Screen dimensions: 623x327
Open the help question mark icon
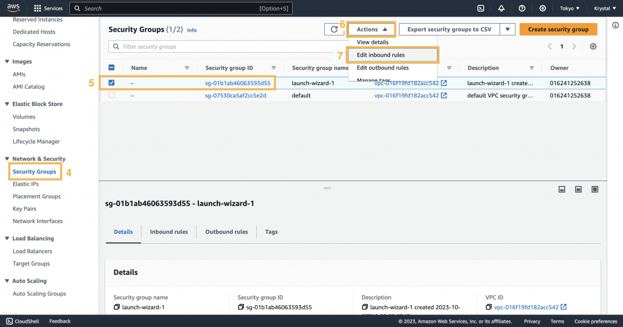(x=522, y=9)
